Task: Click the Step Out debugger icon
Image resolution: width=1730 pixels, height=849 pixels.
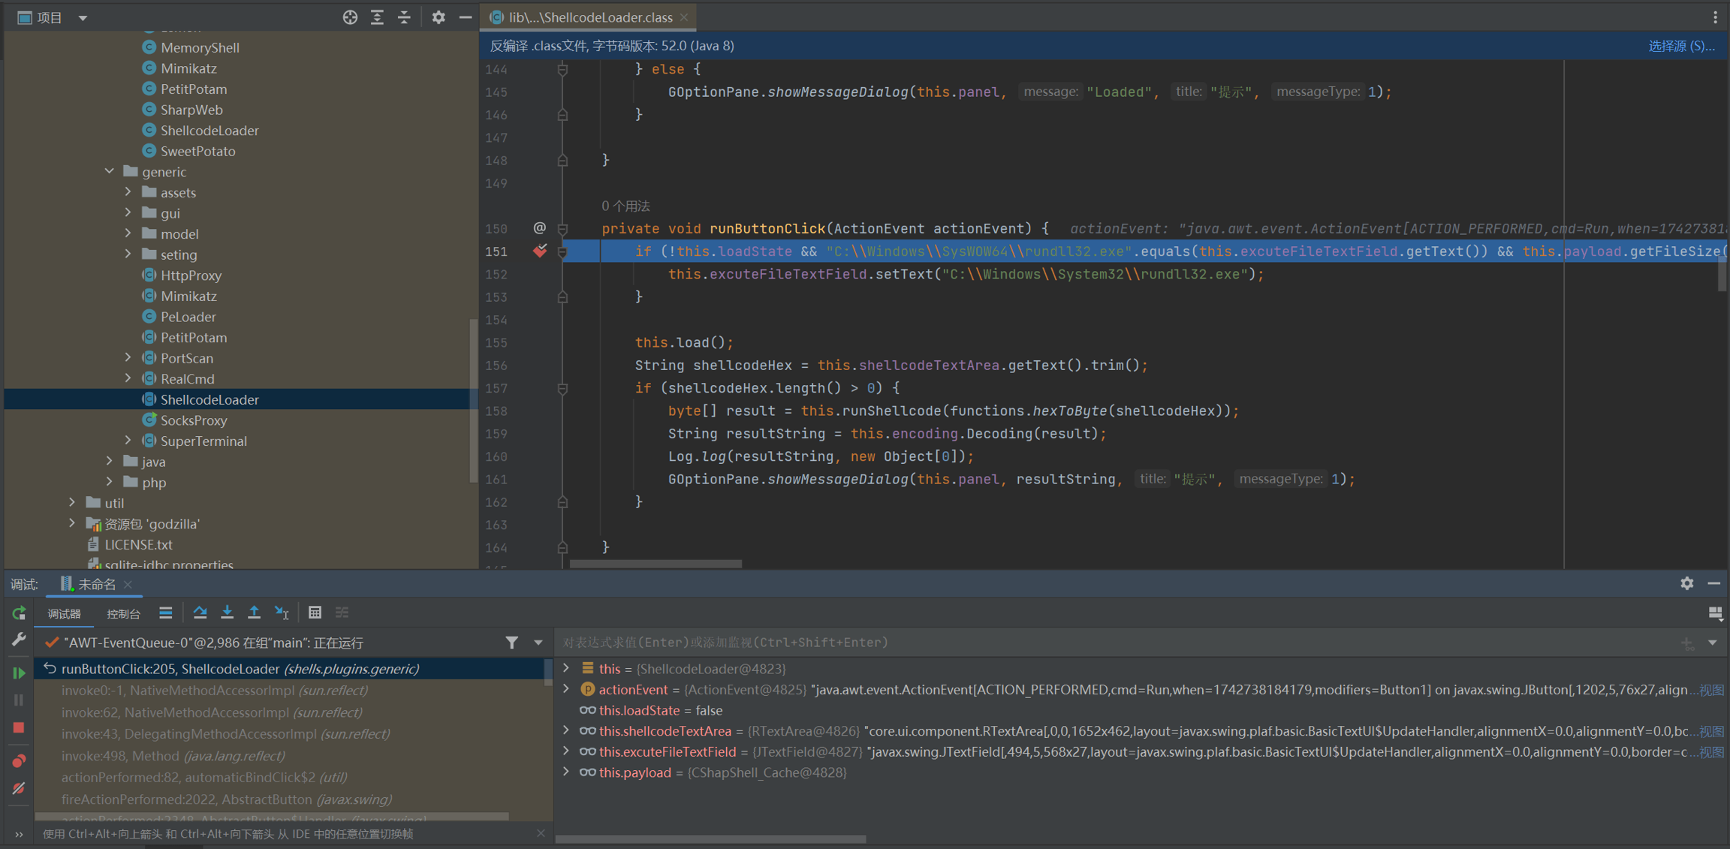Action: (x=254, y=613)
